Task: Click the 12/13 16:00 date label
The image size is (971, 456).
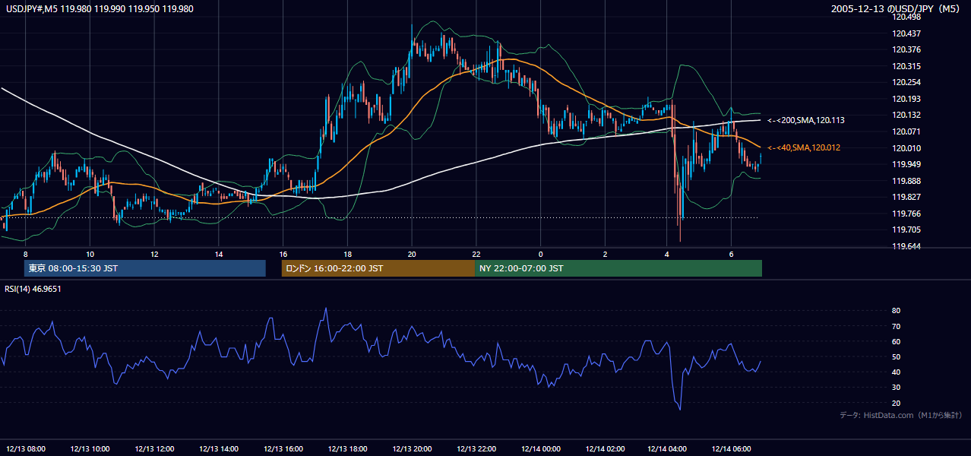Action: (283, 448)
